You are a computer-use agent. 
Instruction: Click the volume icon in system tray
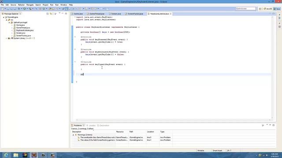[267, 155]
